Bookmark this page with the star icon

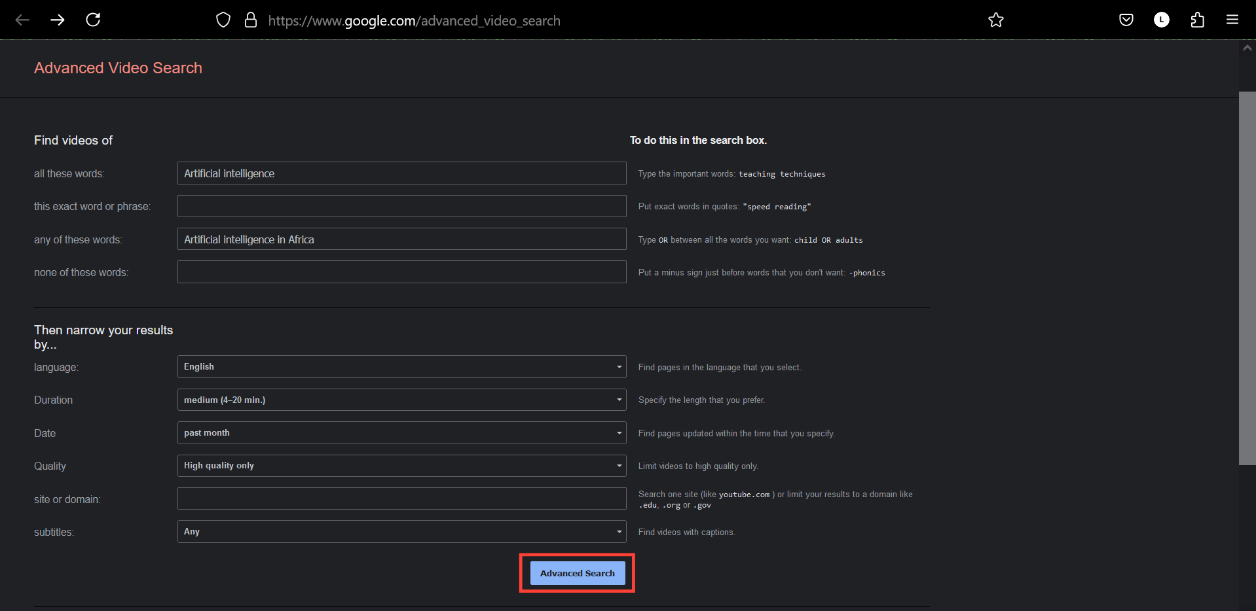(x=995, y=20)
